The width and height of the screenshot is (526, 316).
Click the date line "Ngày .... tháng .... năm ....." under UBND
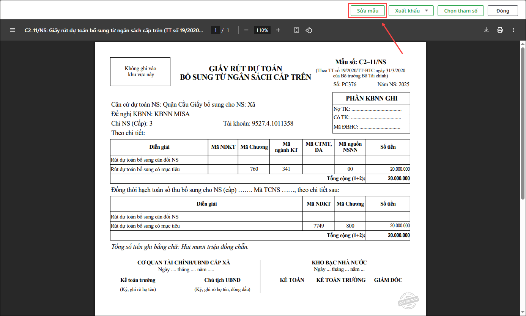coord(186,270)
